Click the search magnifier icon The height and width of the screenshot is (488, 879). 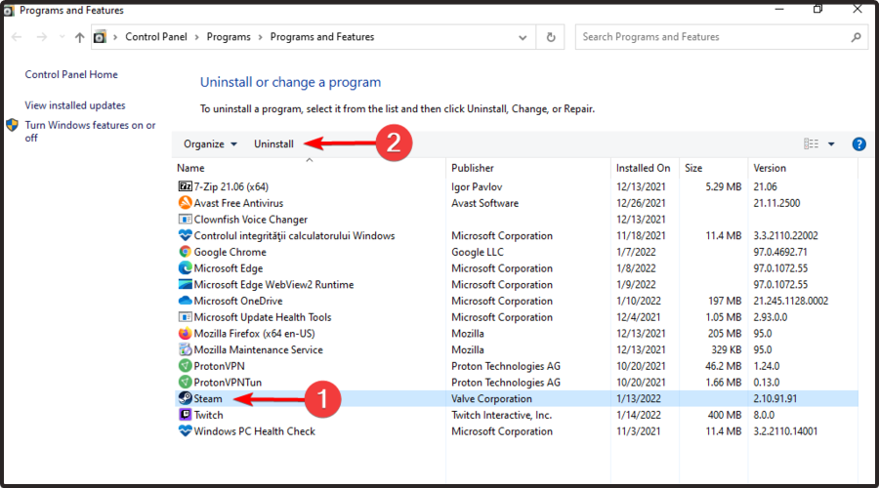tap(856, 37)
